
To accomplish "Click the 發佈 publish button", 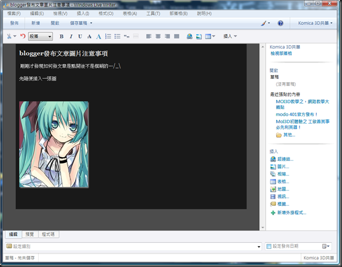I will pos(14,23).
